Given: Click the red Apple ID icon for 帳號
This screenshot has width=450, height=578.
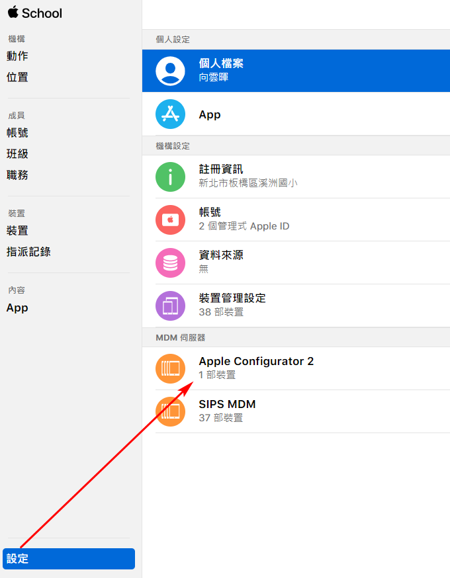Looking at the screenshot, I should [170, 220].
